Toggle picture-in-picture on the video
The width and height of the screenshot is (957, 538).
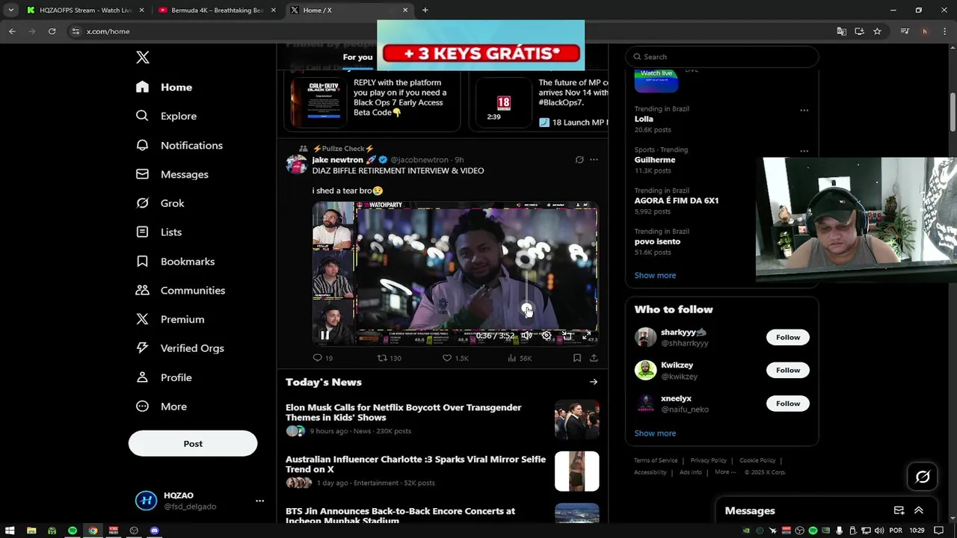point(567,336)
